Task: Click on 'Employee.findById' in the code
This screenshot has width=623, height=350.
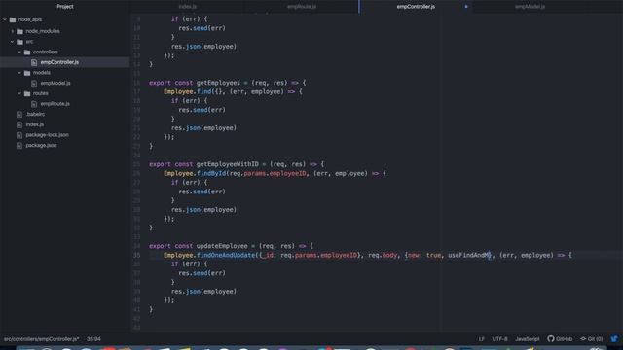Action: [x=195, y=173]
